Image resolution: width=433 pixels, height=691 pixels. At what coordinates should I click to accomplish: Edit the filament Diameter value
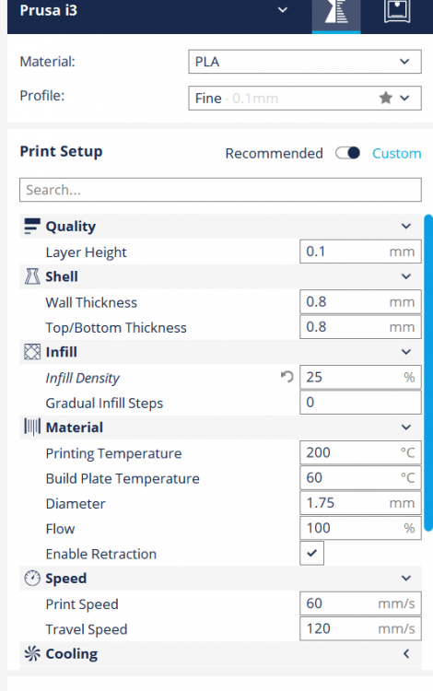point(360,503)
